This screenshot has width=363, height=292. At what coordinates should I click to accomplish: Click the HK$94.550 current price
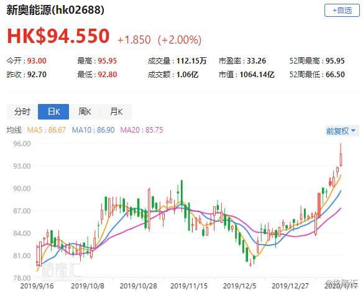[58, 36]
